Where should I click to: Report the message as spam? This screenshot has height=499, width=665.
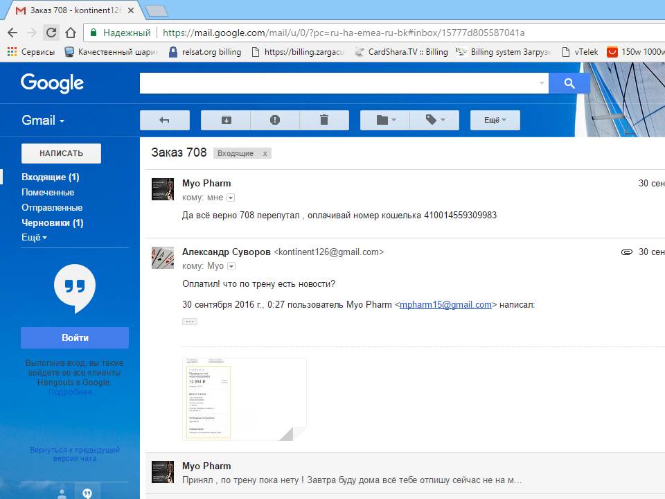[275, 120]
